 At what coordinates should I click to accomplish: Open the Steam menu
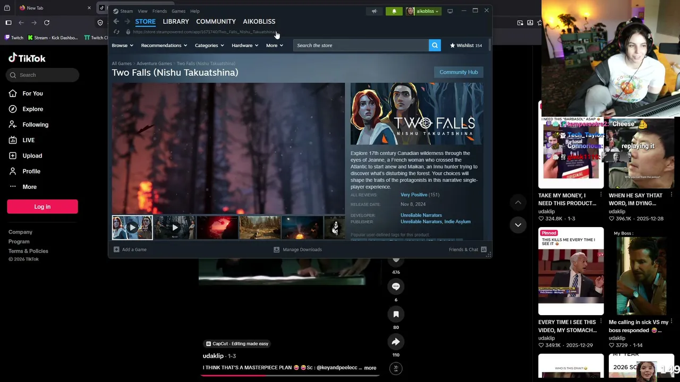(126, 11)
